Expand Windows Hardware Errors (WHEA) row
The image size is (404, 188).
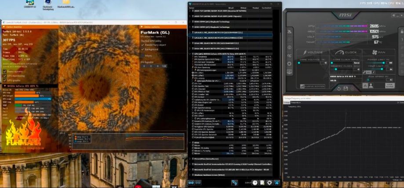coord(190,175)
